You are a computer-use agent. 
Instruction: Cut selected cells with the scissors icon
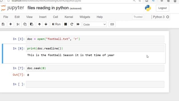coord(18,24)
